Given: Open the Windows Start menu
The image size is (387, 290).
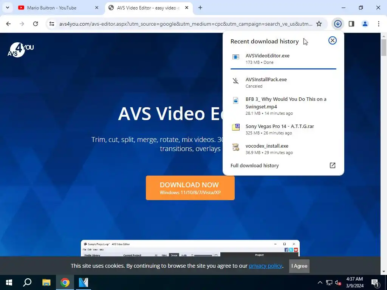Looking at the screenshot, I should pos(9,282).
